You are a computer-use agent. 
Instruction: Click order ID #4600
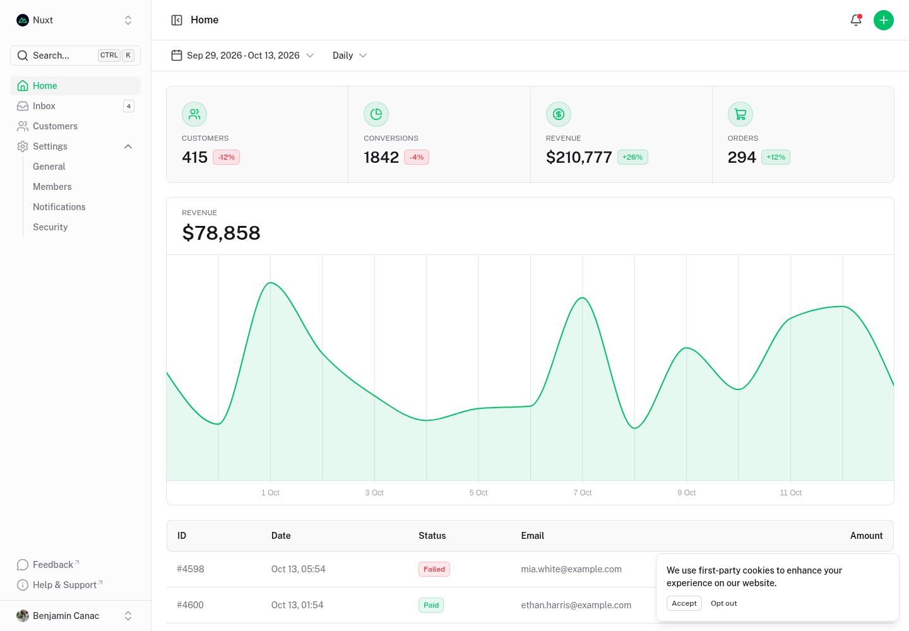tap(191, 605)
